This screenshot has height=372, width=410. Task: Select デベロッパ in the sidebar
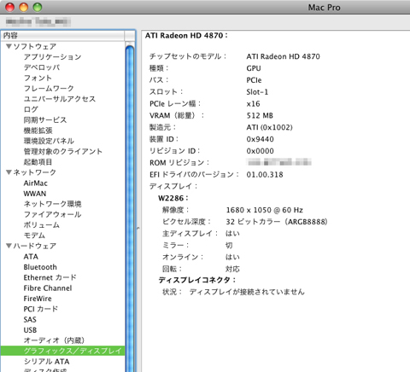[x=42, y=67]
